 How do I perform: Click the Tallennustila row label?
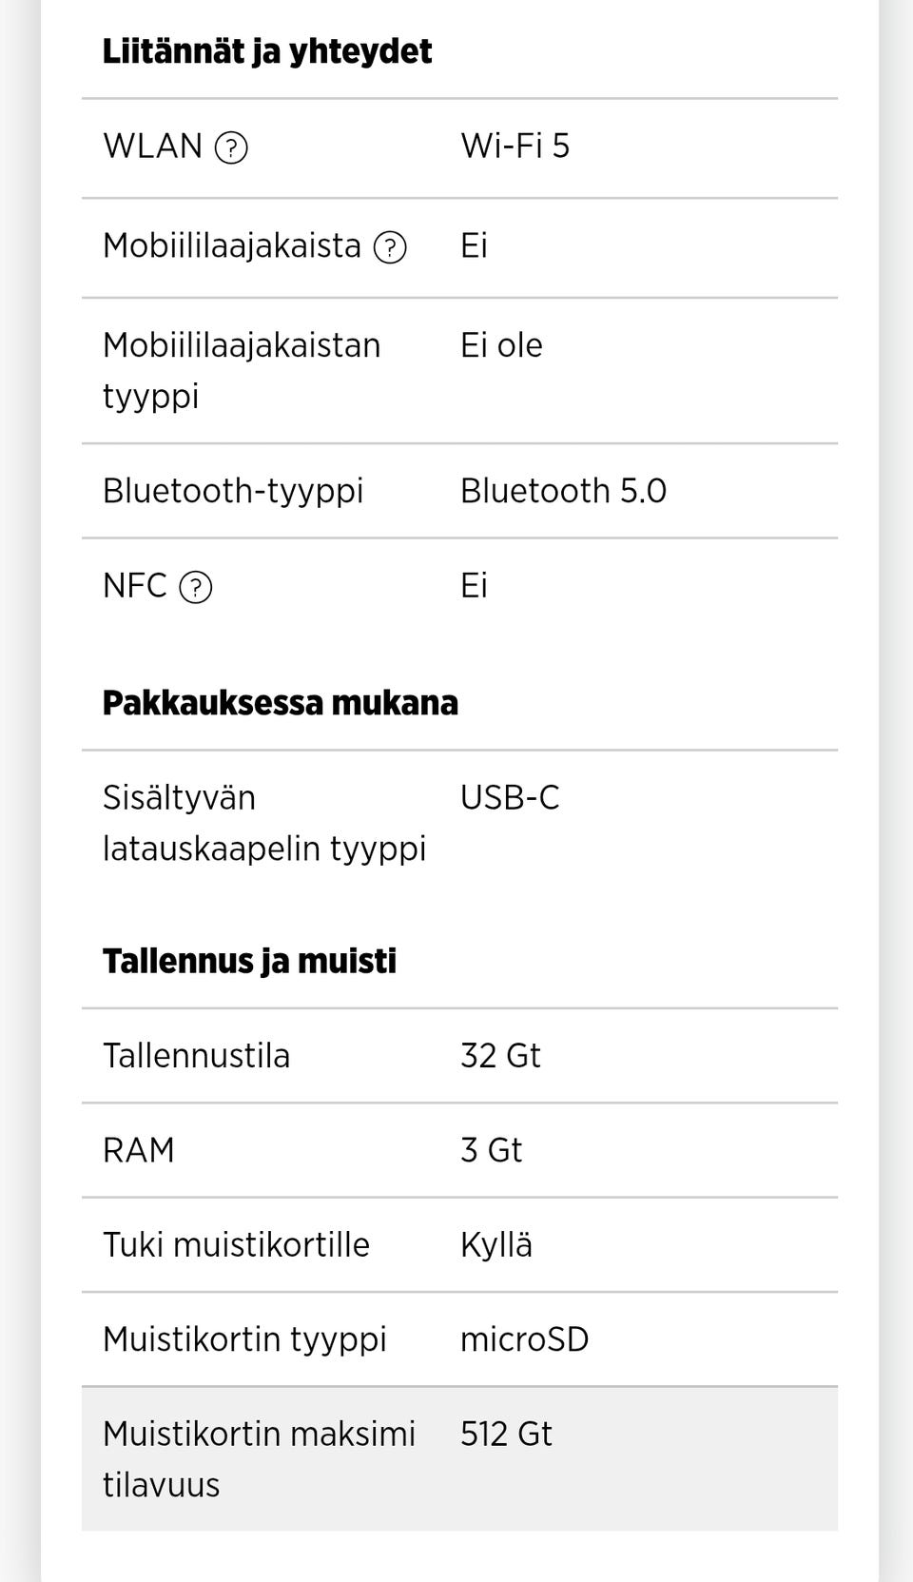[x=196, y=1056]
